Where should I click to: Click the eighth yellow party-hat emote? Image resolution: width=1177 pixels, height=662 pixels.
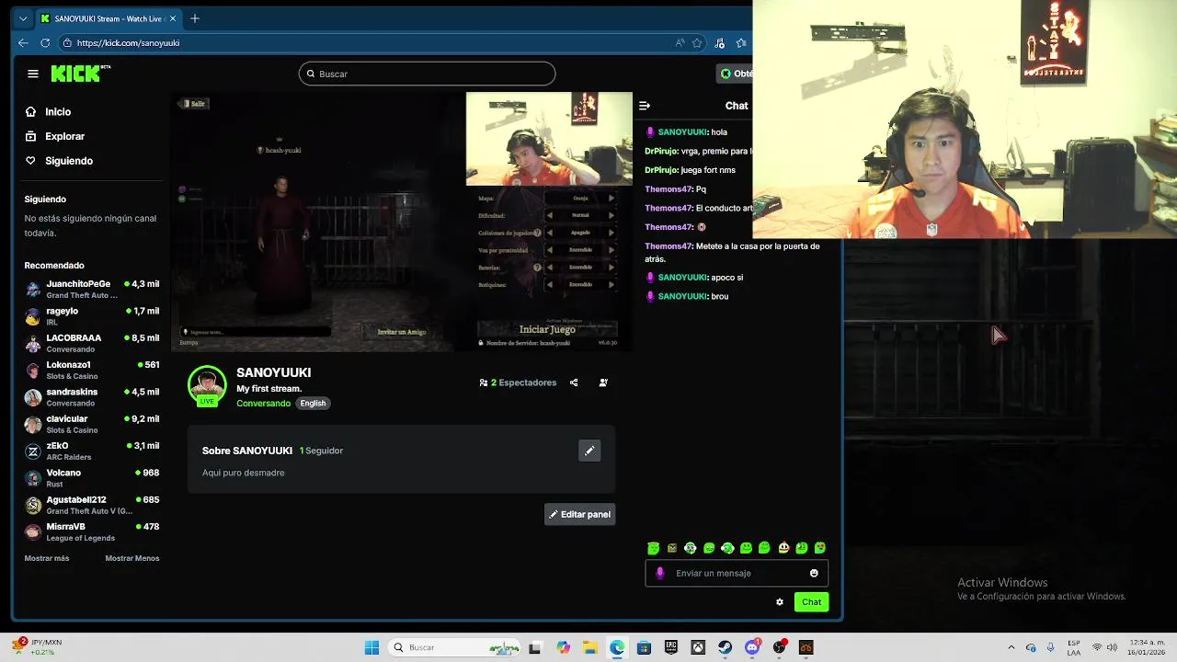click(783, 548)
